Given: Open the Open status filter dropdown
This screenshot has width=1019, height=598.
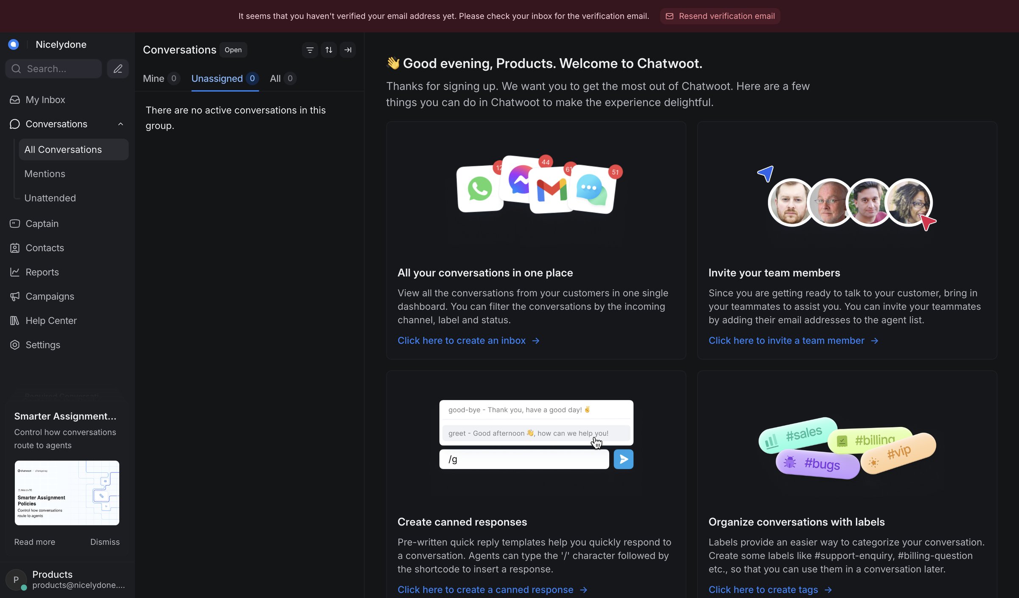Looking at the screenshot, I should [x=233, y=50].
